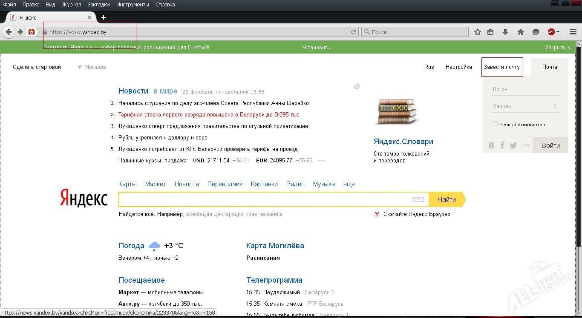Viewport: 582px width, 318px height.
Task: Open the Firefox hamburger menu
Action: point(573,31)
